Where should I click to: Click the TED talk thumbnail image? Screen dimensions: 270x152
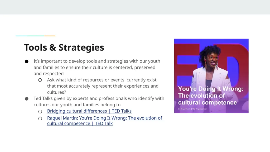[211, 76]
